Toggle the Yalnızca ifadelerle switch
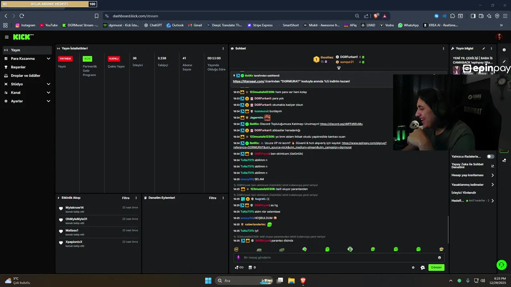This screenshot has width=511, height=287. (490, 157)
